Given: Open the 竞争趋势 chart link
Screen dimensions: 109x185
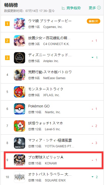Looking at the screenshot, I should click(71, 8).
